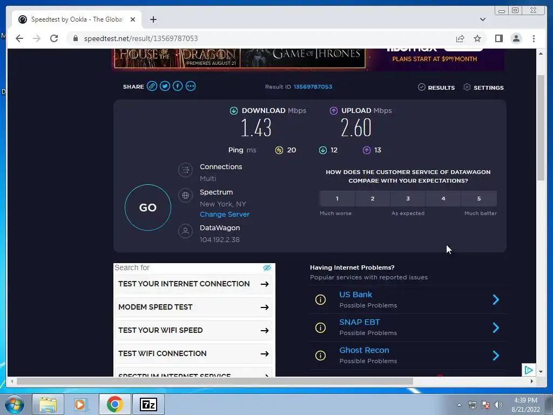
Task: Expand the SNAP EBT row chevron
Action: [x=496, y=328]
